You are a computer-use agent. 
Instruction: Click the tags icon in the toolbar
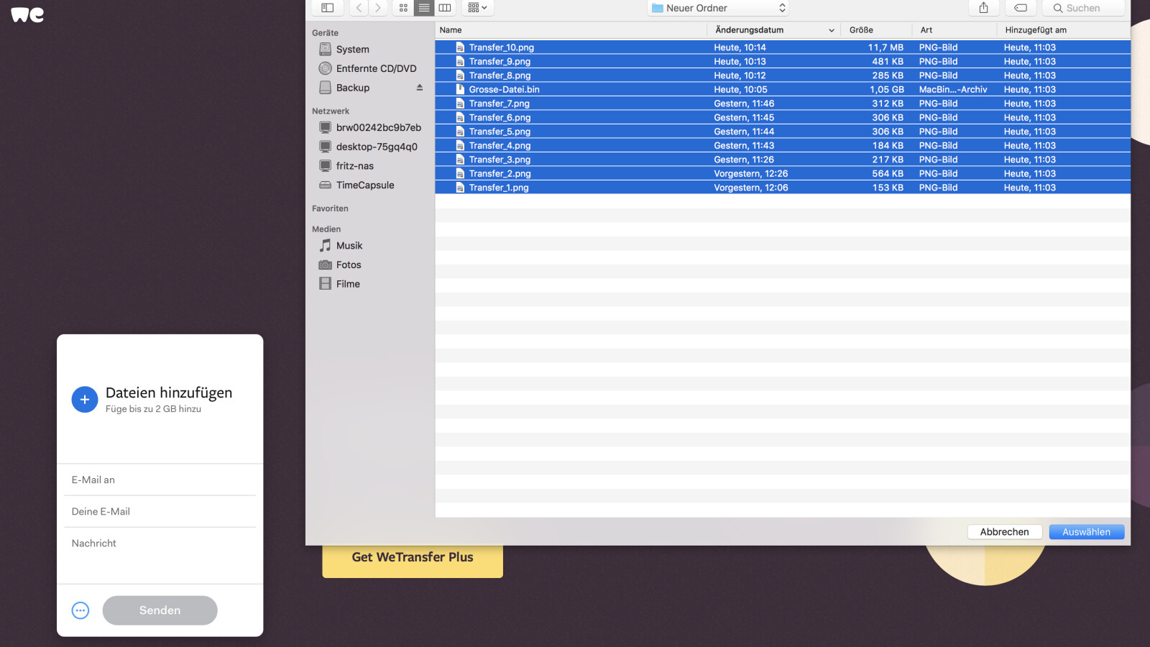tap(1020, 8)
